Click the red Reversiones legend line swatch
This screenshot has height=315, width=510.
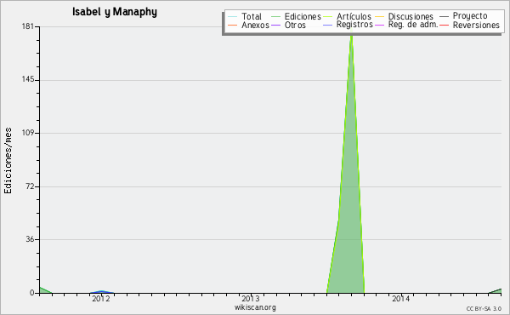pos(444,25)
